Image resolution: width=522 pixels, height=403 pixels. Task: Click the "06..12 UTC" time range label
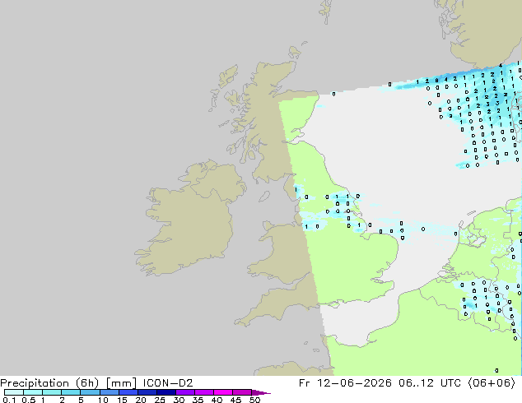430,383
